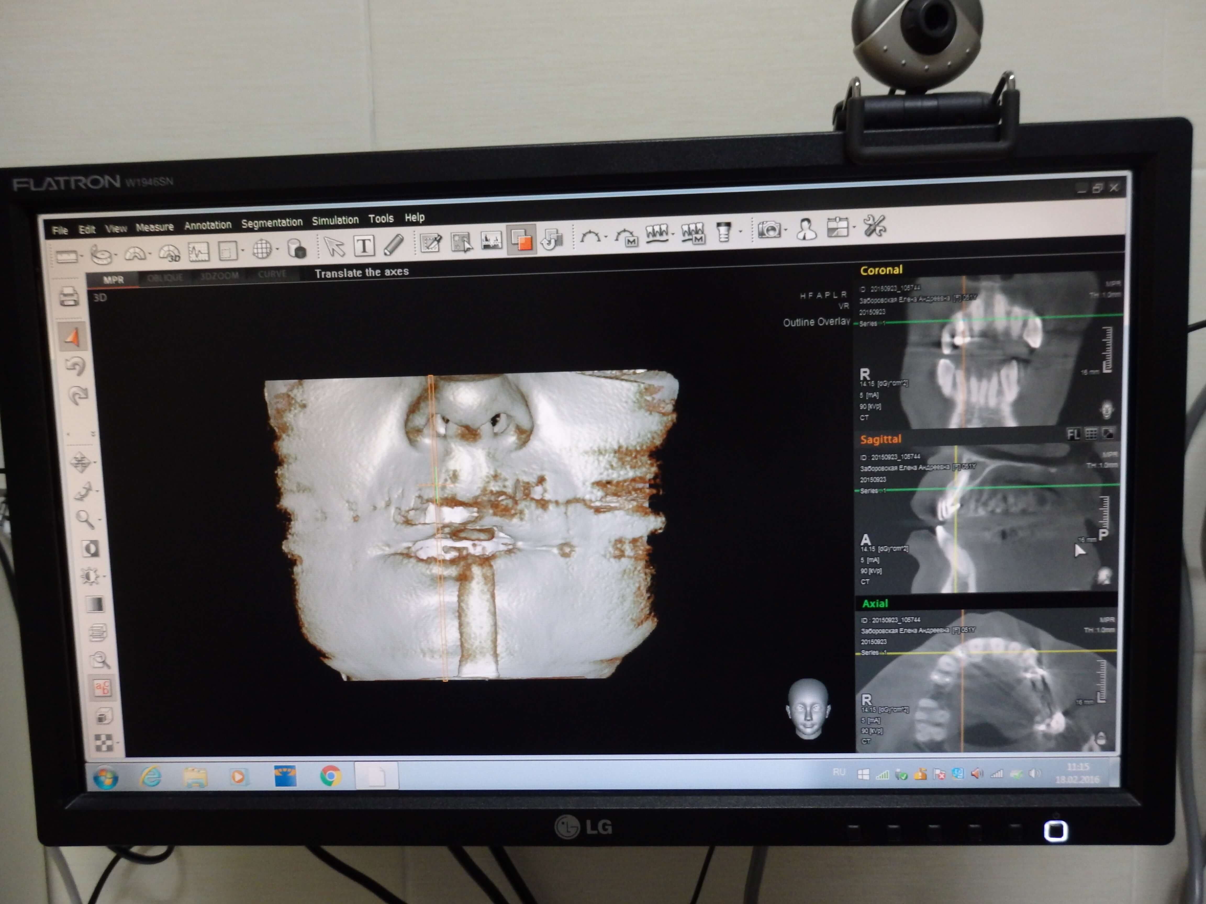Expand the implant tool dropdown arrow
1206x904 pixels.
[x=740, y=232]
